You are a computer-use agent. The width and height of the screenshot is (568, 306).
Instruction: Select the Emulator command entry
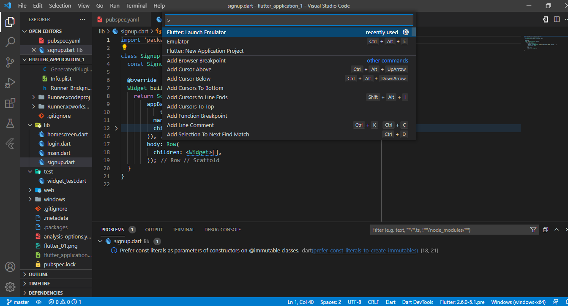coord(289,41)
